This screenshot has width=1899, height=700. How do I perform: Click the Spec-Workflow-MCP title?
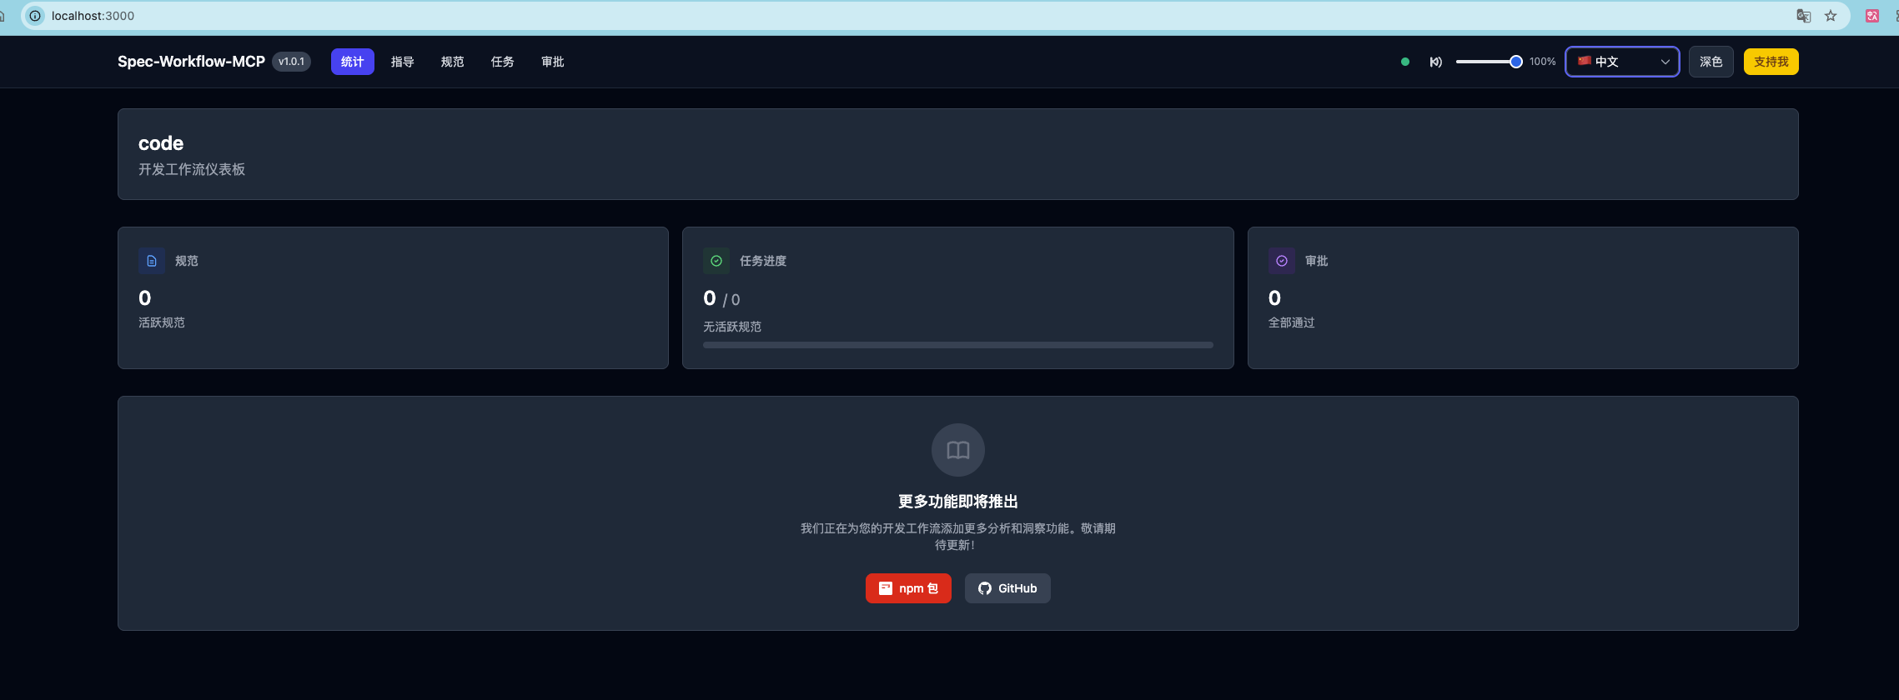click(191, 62)
